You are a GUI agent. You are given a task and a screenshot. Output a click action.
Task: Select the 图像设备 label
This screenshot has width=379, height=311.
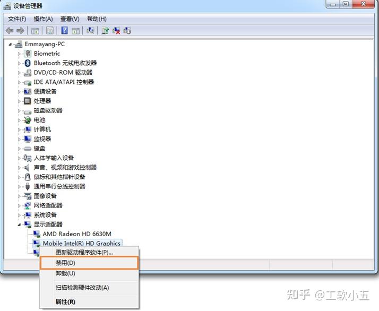[45, 196]
